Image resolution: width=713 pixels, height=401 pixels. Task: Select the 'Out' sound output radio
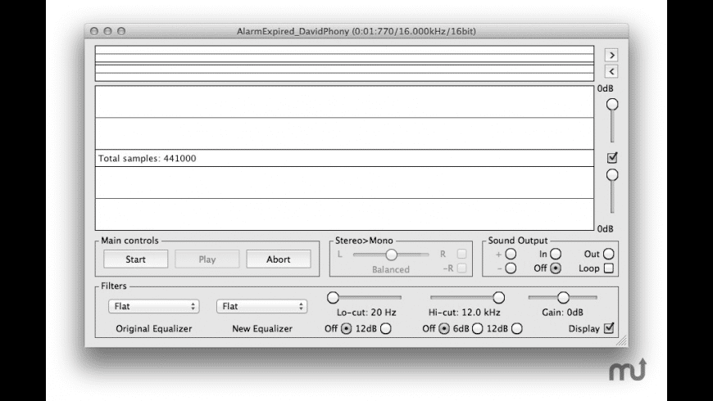[x=608, y=254]
